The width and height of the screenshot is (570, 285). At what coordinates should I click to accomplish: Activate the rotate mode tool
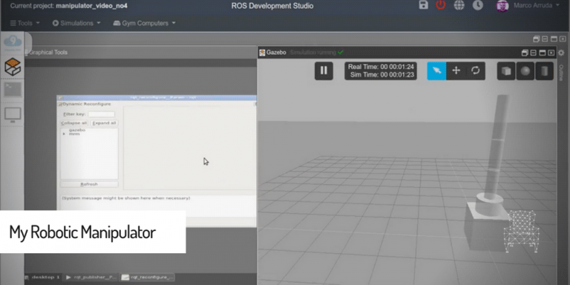[476, 71]
